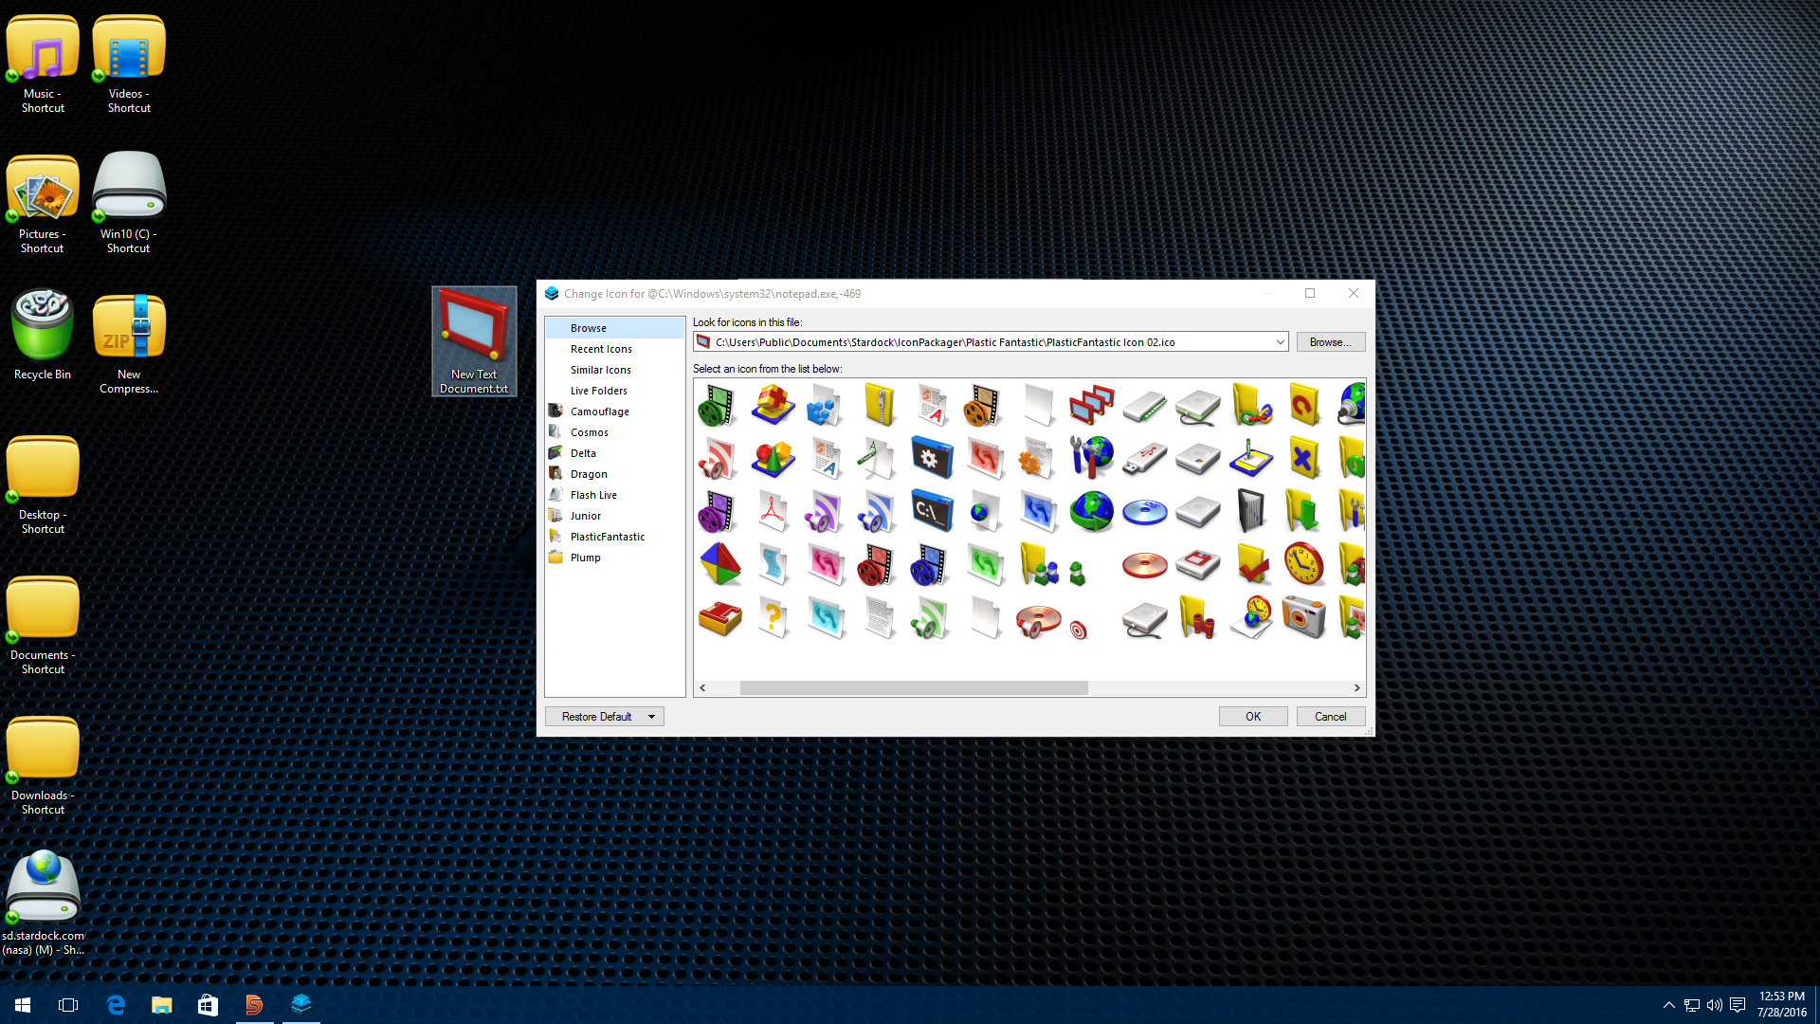Select the blue DVD disc icon

pyautogui.click(x=1144, y=511)
